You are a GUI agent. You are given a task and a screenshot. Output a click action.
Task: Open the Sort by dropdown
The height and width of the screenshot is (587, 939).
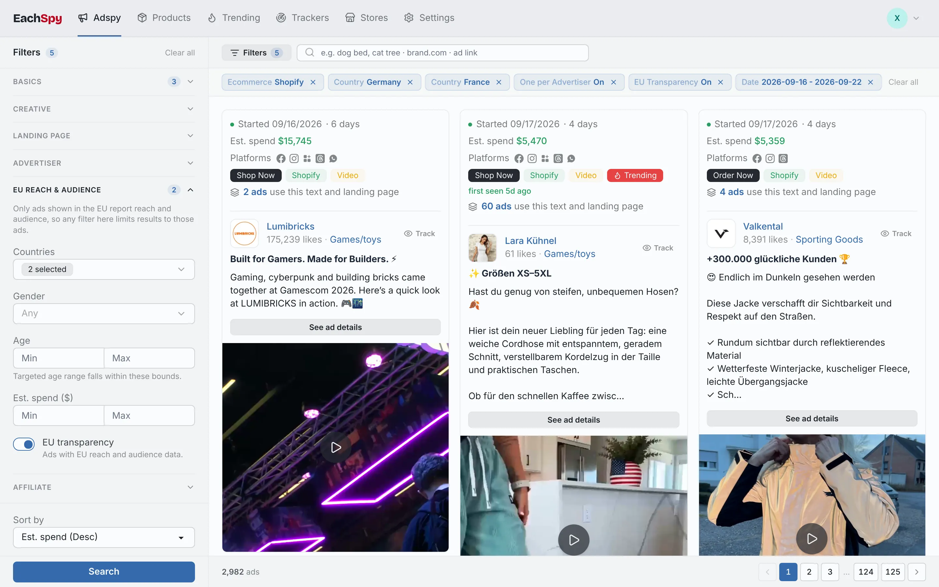(x=104, y=537)
